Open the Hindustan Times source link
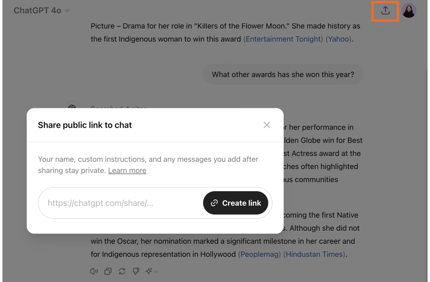Image resolution: width=430 pixels, height=282 pixels. click(315, 254)
